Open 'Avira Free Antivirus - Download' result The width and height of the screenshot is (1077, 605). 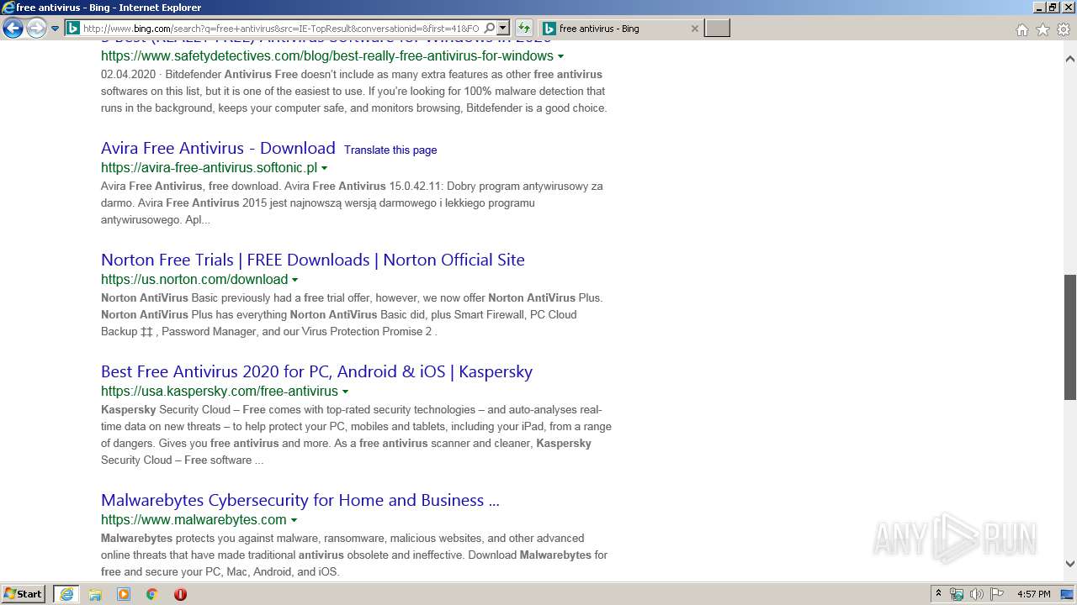point(218,148)
